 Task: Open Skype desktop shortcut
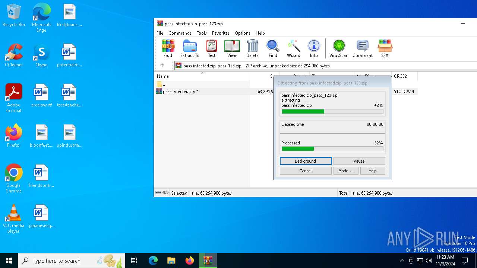[x=41, y=55]
